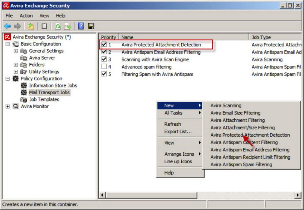Open the Arrange Icons submenu
This screenshot has width=304, height=210.
tap(180, 154)
